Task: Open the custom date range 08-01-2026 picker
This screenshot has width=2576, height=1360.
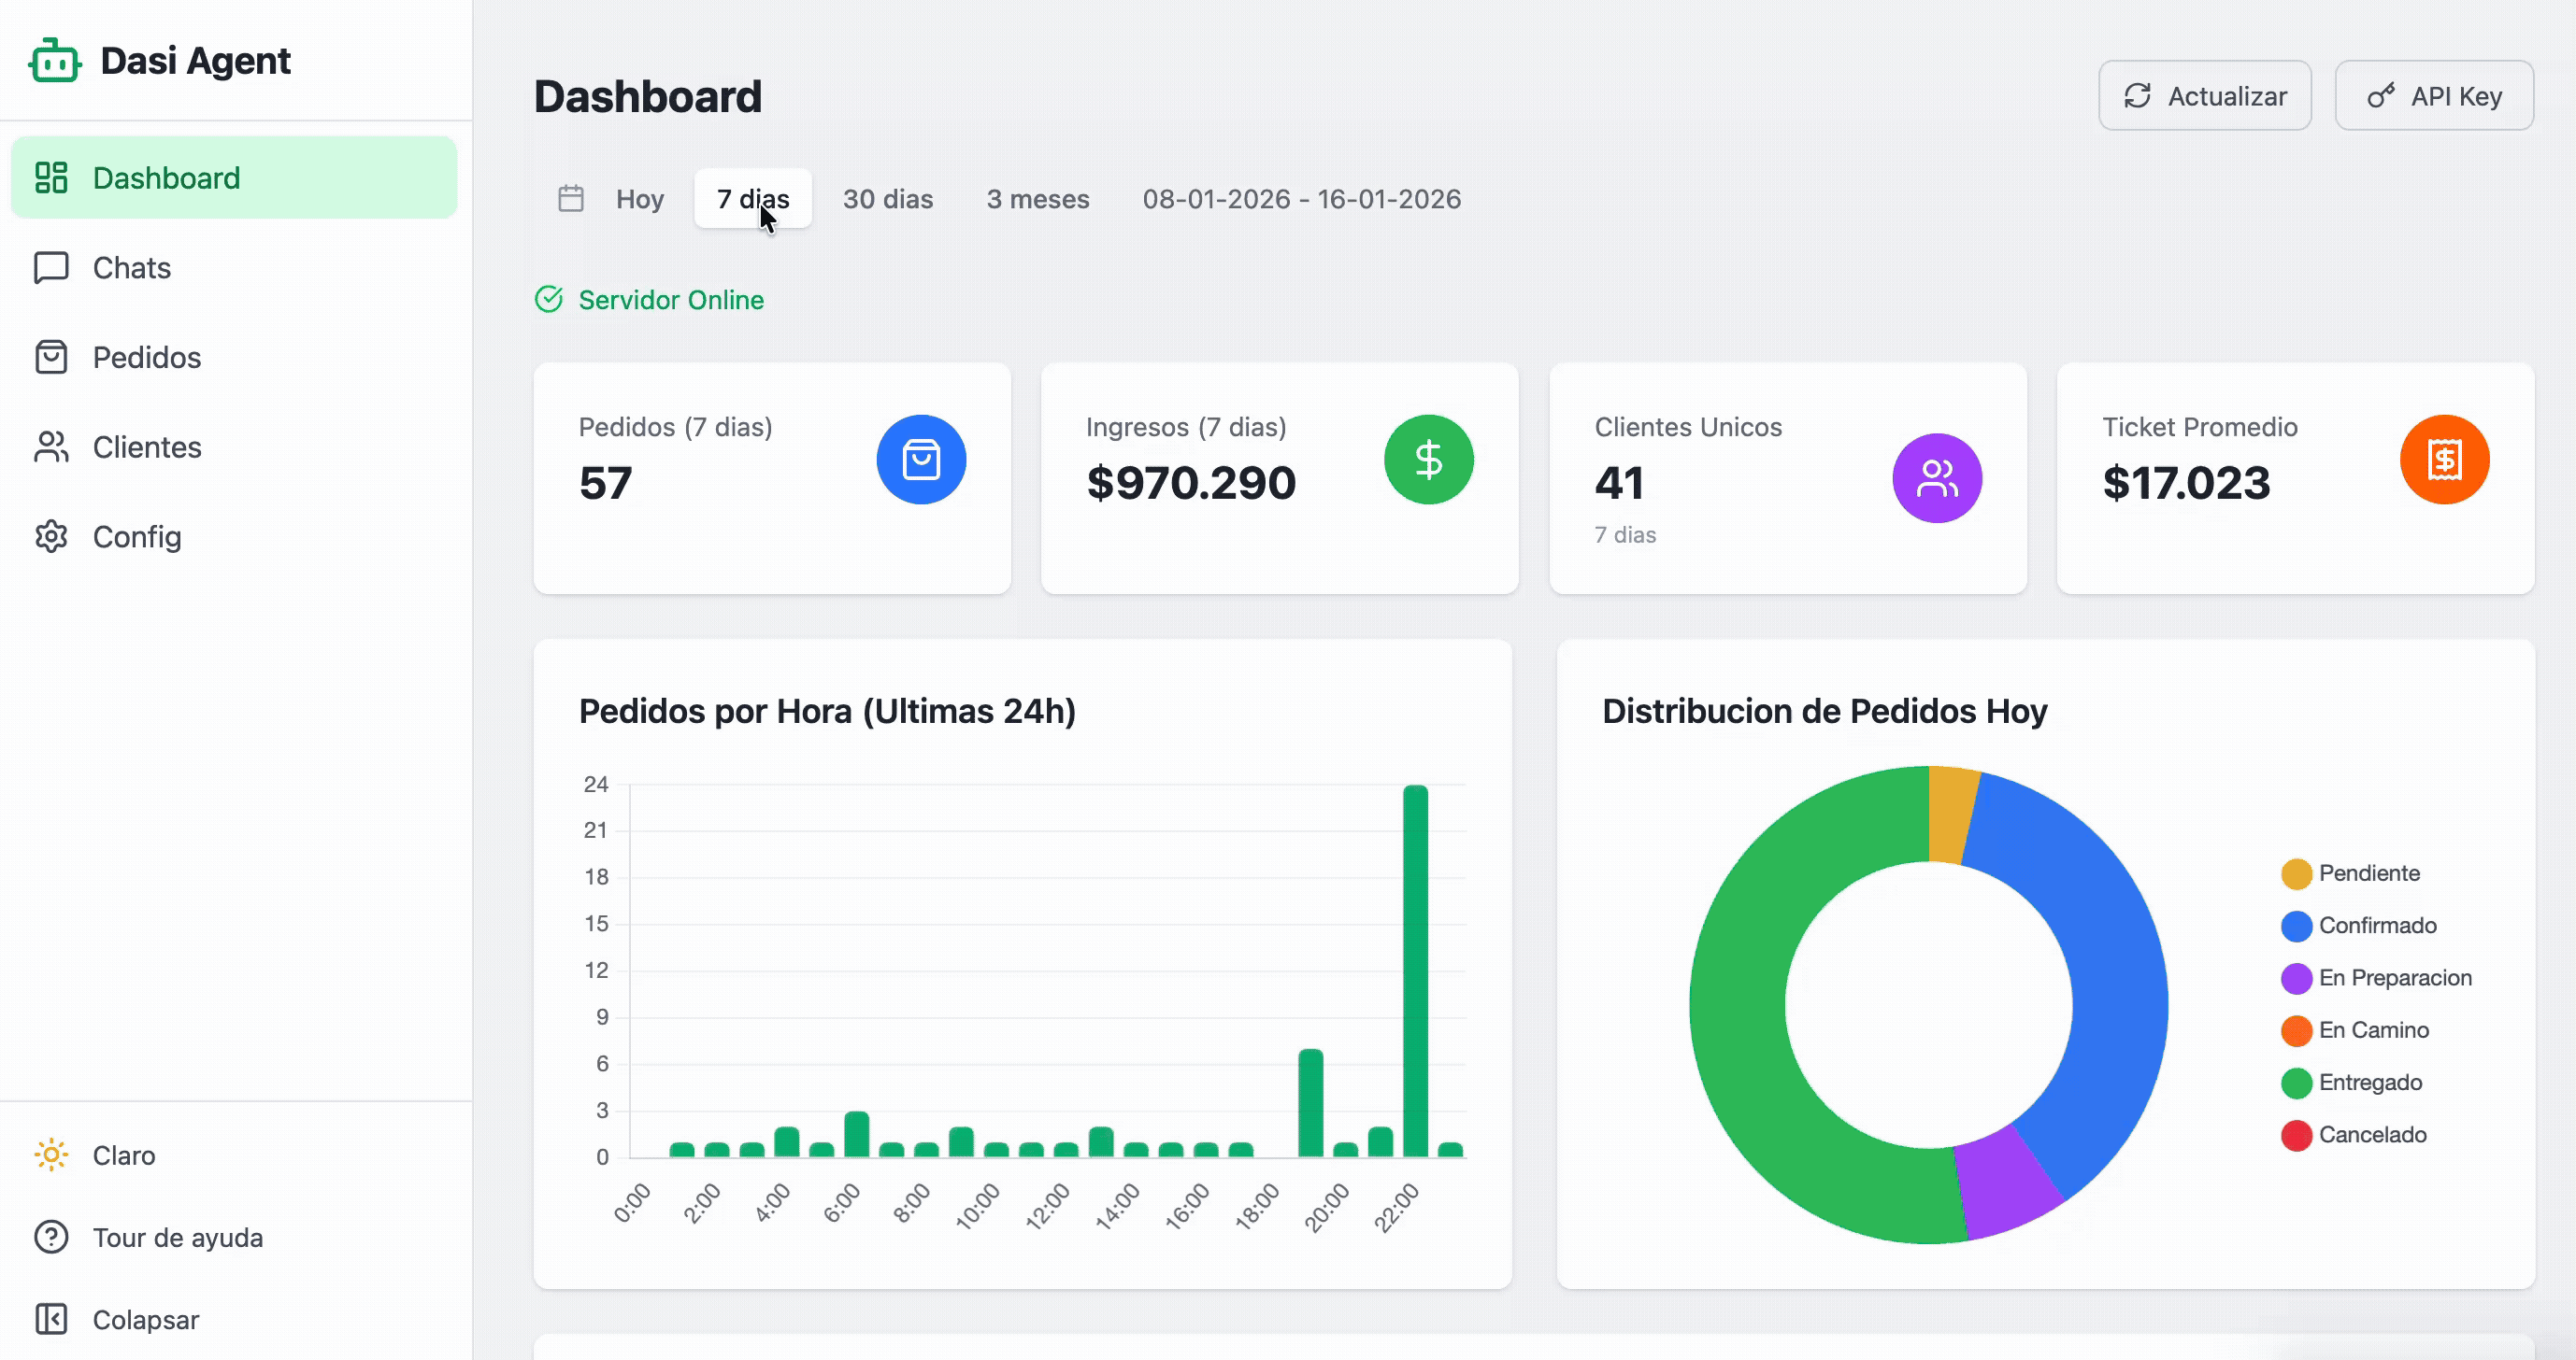Action: pyautogui.click(x=1301, y=199)
